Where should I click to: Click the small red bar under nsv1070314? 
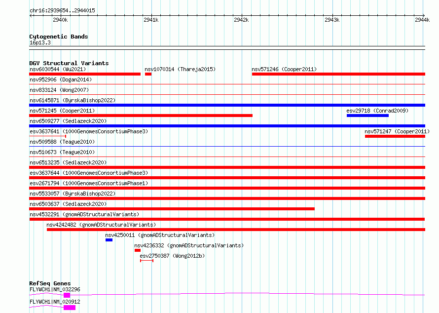point(148,74)
